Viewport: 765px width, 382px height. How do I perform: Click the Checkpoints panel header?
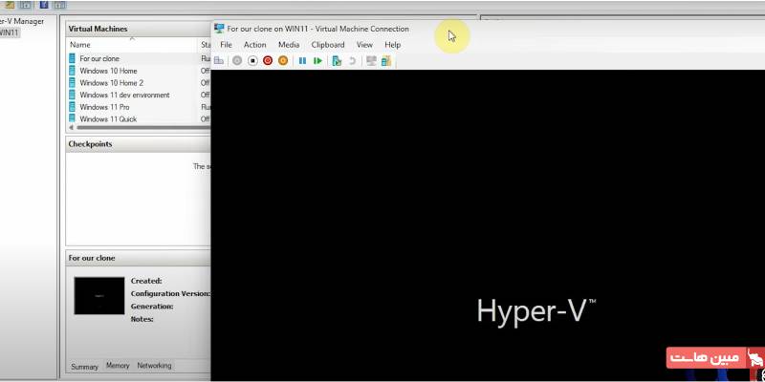139,144
